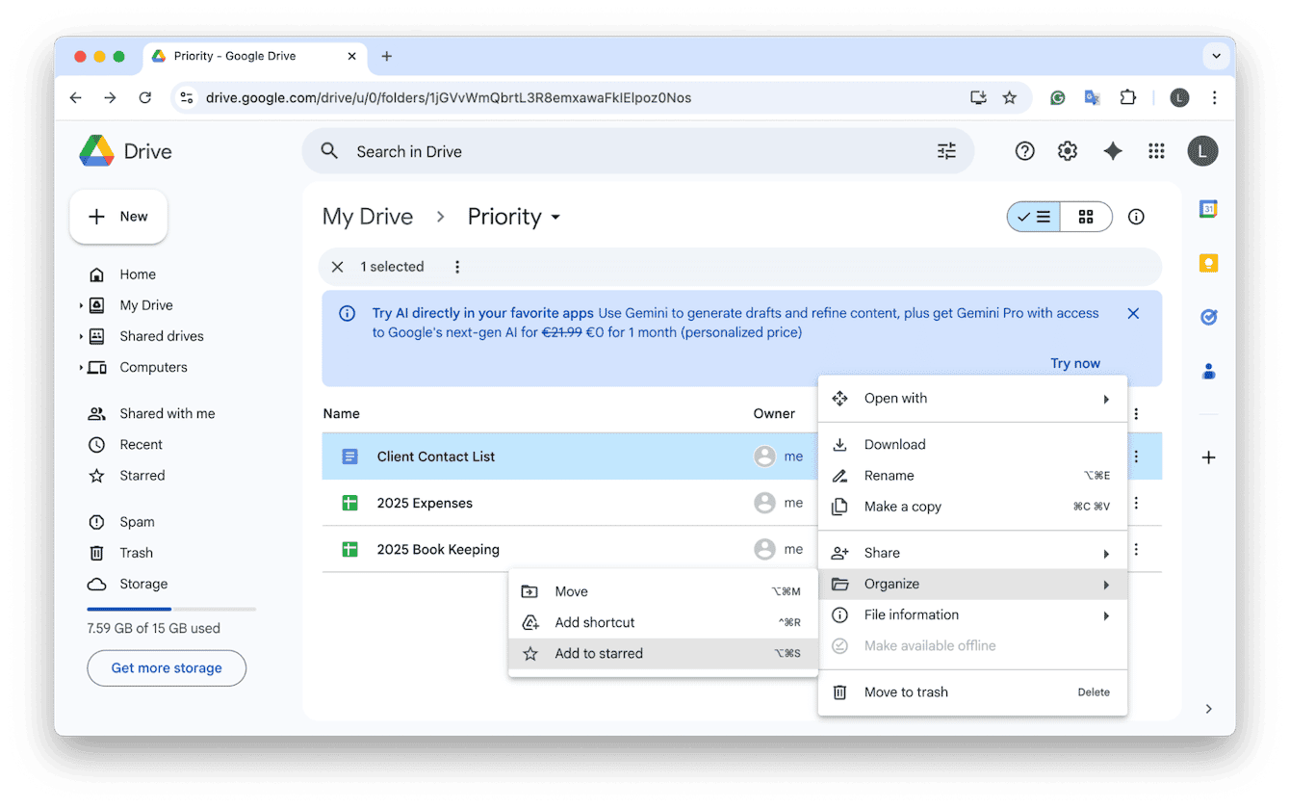1290x808 pixels.
Task: Switch to list layout view
Action: click(1034, 217)
